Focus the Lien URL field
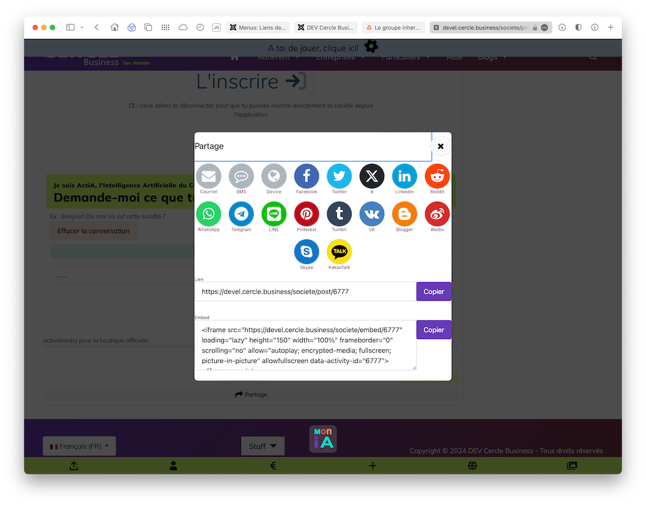The height and width of the screenshot is (506, 646). pos(305,292)
